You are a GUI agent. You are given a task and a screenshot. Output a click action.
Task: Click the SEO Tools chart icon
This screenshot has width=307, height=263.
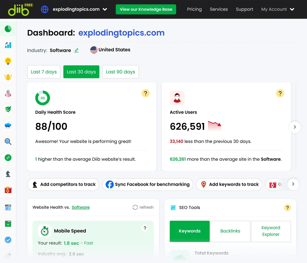click(x=173, y=207)
